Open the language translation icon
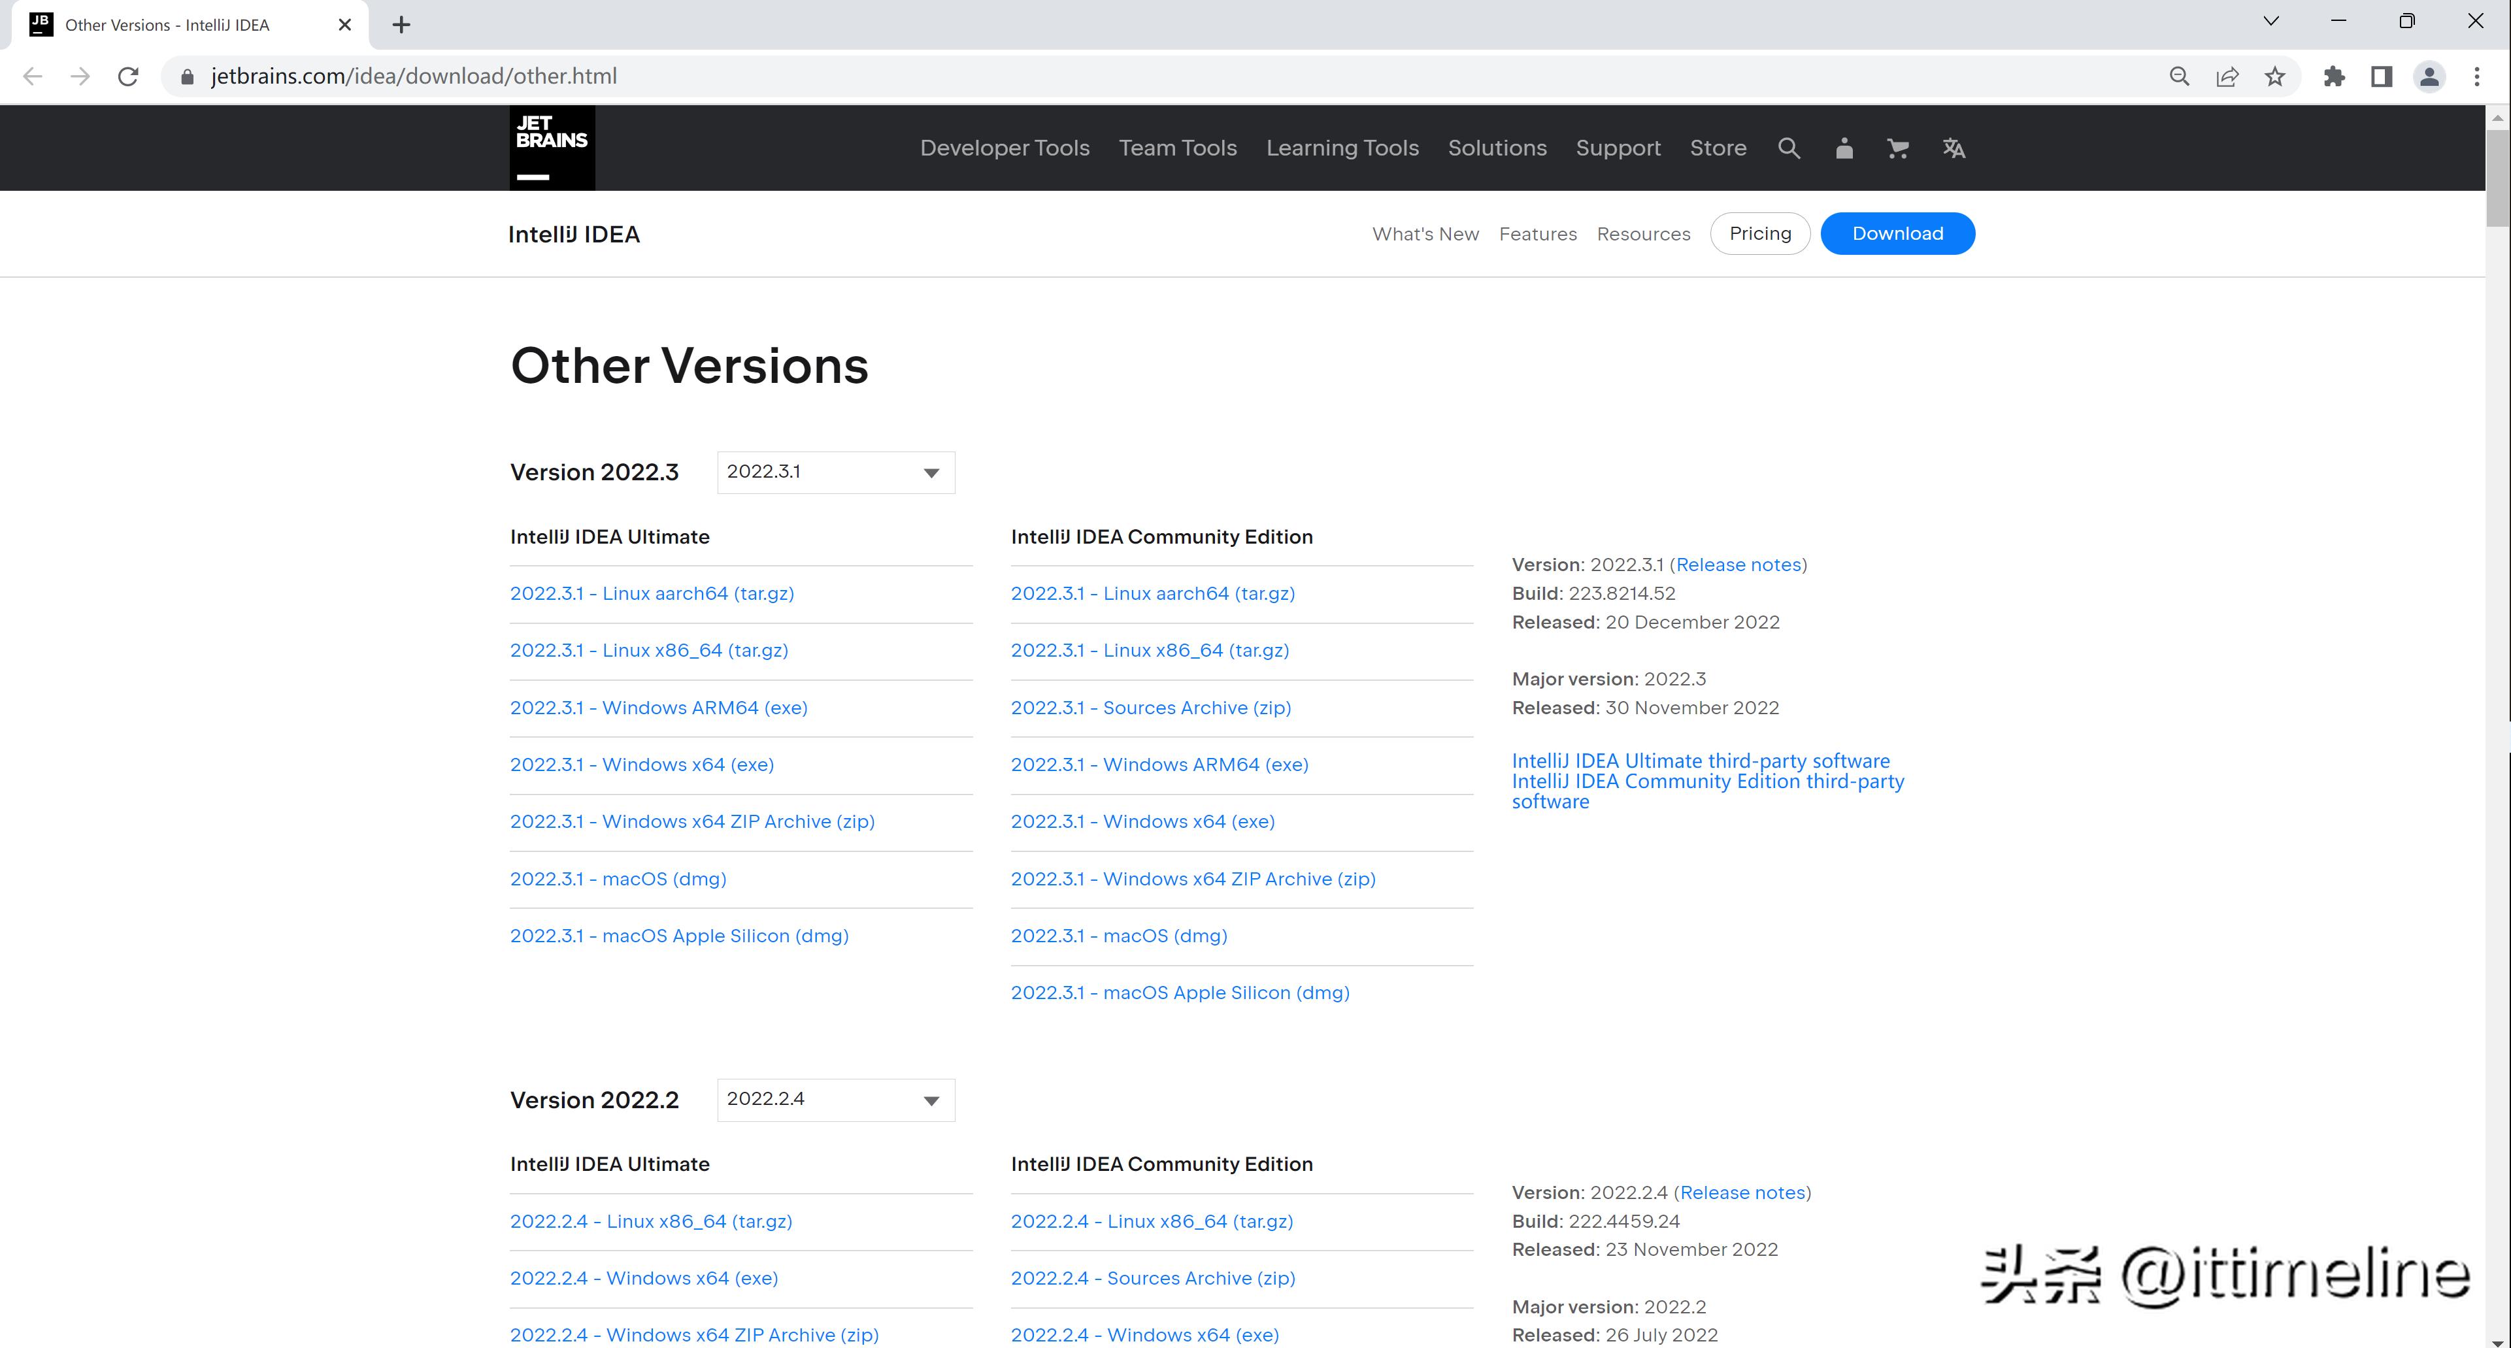The image size is (2511, 1348). pyautogui.click(x=1954, y=148)
